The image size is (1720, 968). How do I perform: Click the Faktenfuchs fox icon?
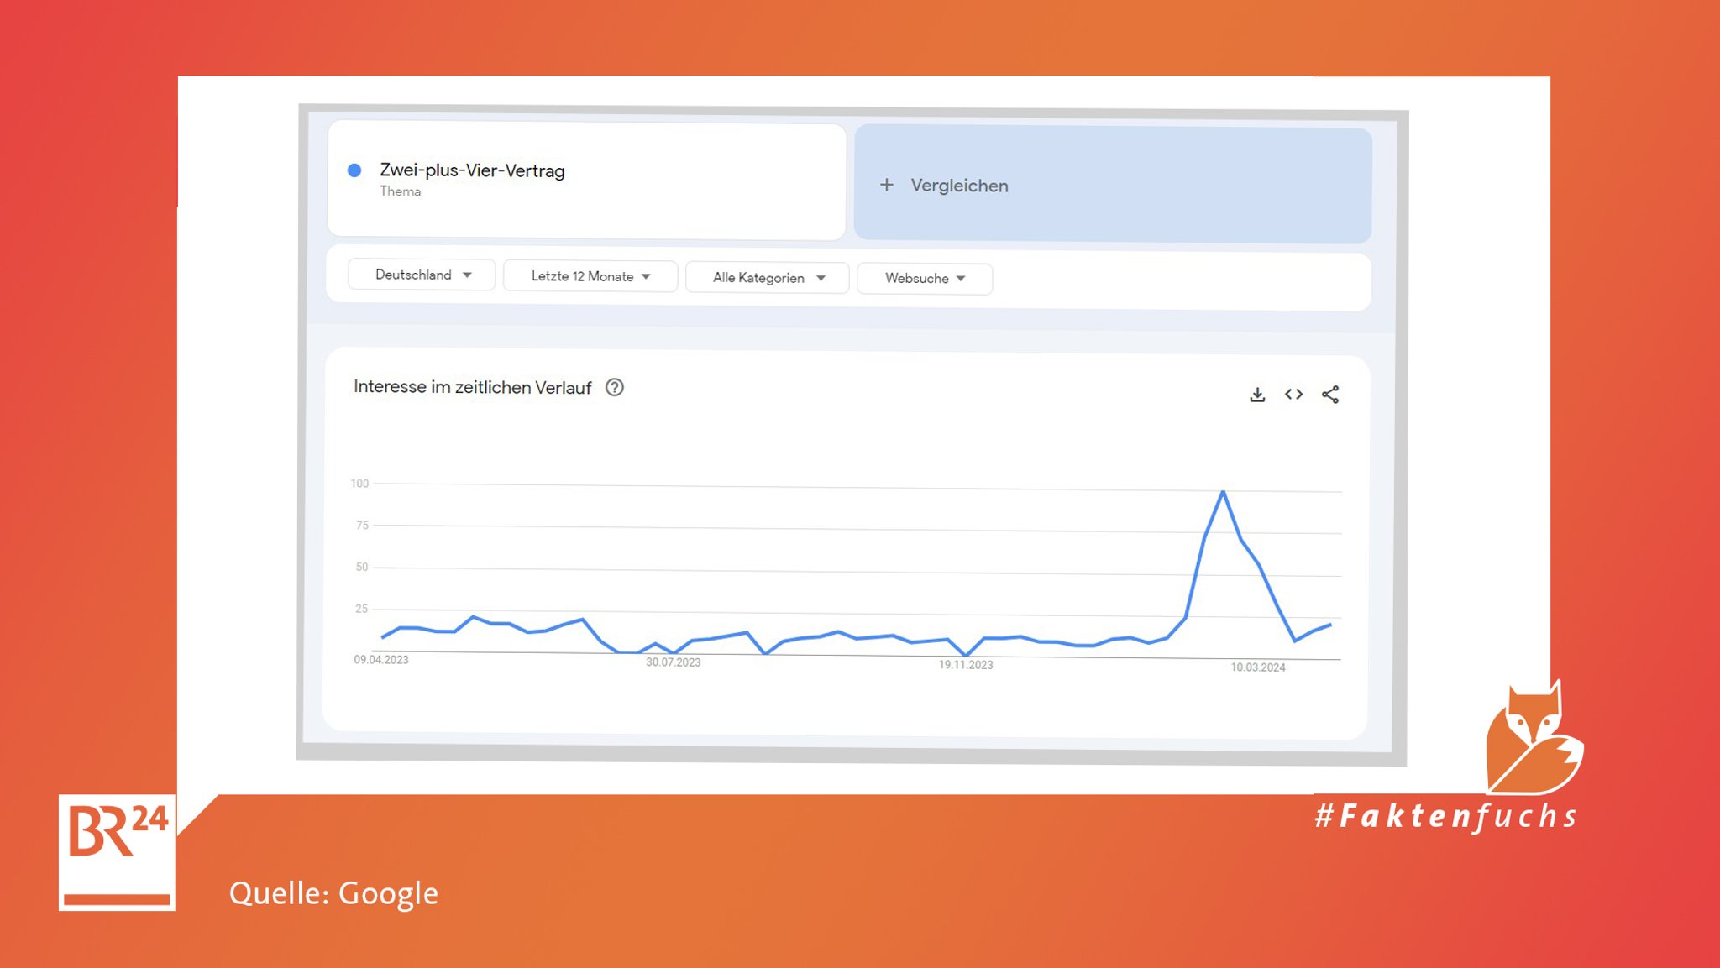tap(1534, 738)
